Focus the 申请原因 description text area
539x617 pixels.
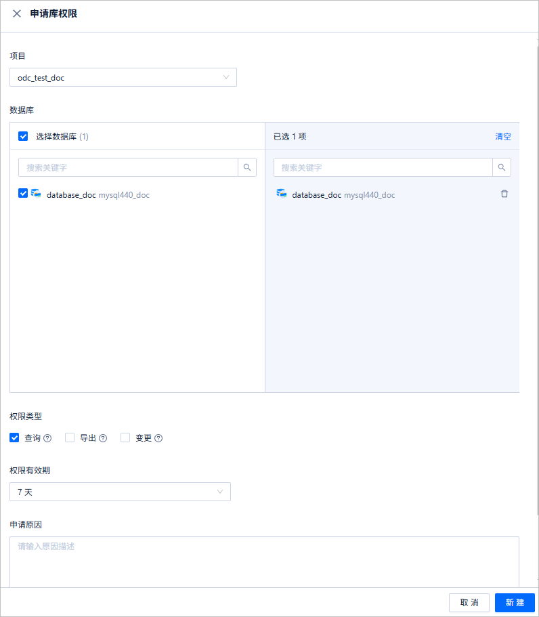[x=264, y=562]
